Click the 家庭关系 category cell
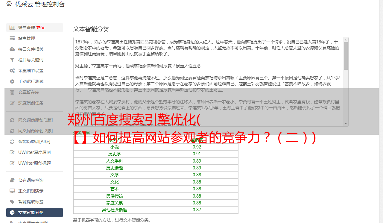The width and height of the screenshot is (383, 223). [x=115, y=203]
